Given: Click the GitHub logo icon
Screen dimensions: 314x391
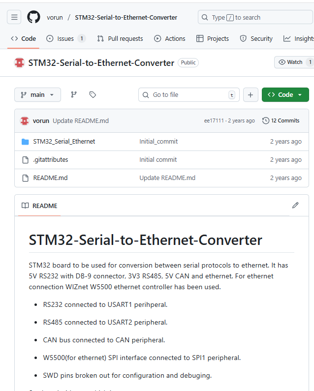Looking at the screenshot, I should pyautogui.click(x=33, y=17).
